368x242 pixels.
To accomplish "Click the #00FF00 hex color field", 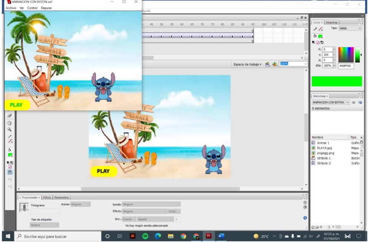I will [x=346, y=66].
